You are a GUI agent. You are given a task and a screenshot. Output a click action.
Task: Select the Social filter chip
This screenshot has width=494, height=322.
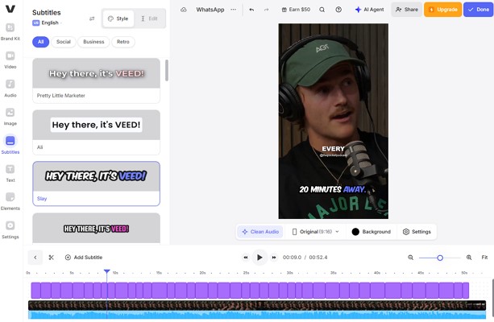64,42
